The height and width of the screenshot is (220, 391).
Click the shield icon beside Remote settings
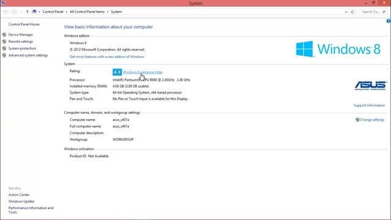click(x=4, y=42)
